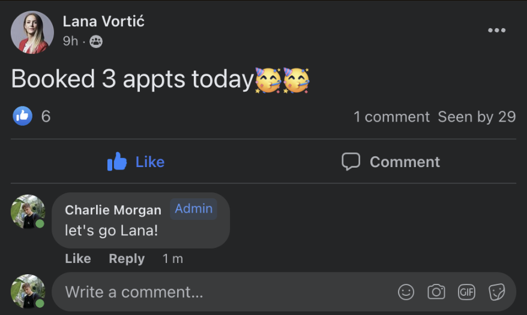This screenshot has height=315, width=527.
Task: Click the group audience icon beside 9h
Action: tap(96, 41)
